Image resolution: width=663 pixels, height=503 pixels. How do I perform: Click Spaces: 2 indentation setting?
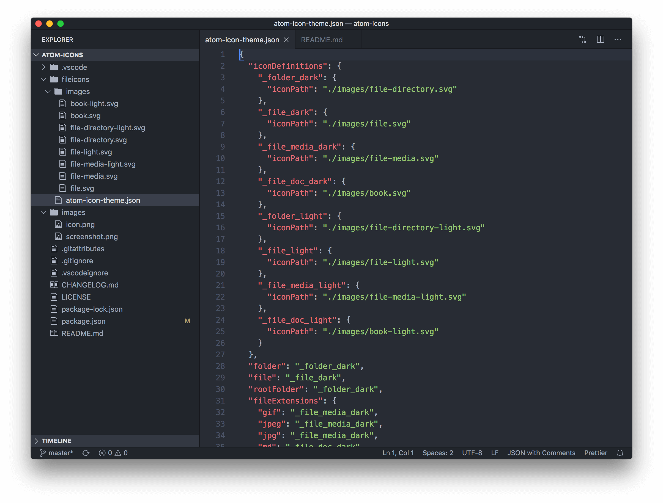[438, 453]
